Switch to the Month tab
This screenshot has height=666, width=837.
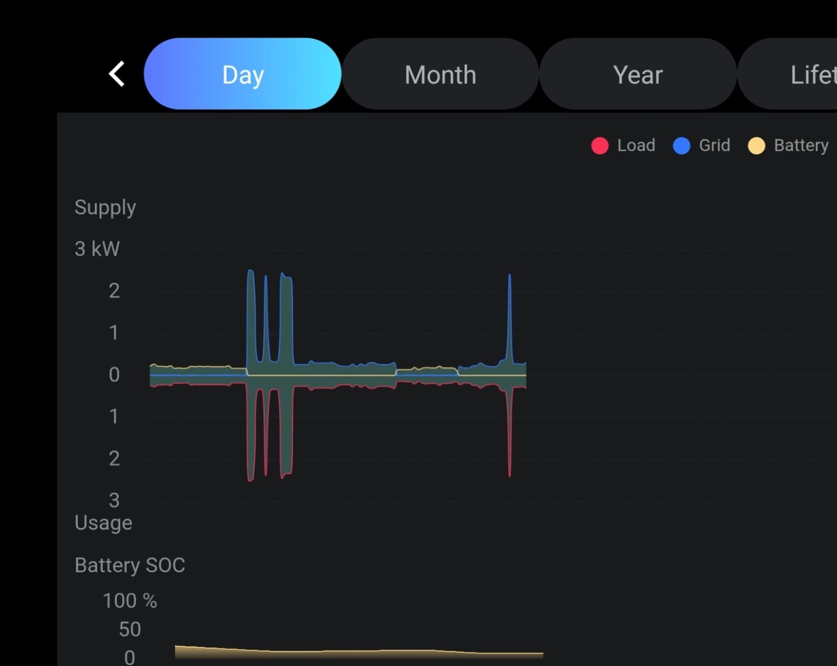[x=440, y=74]
